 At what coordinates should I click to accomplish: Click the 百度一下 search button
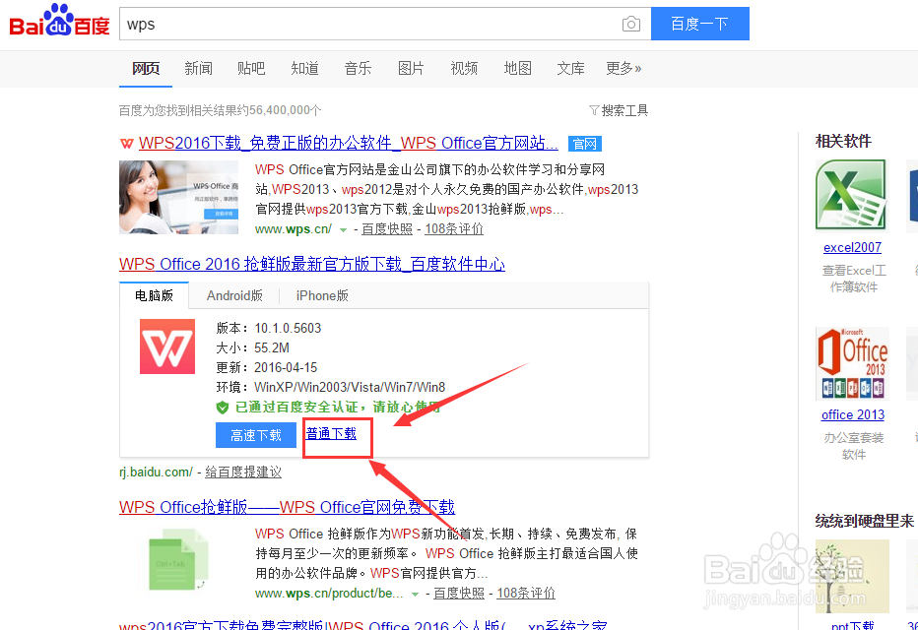699,23
